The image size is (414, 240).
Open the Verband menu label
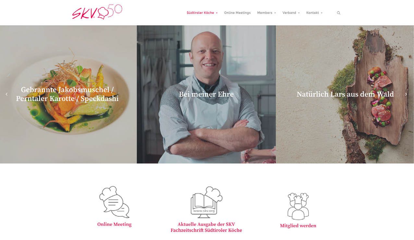(289, 13)
